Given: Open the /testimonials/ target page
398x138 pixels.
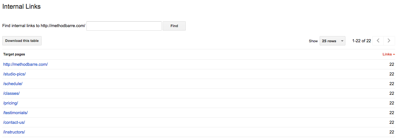Looking at the screenshot, I should 15,113.
